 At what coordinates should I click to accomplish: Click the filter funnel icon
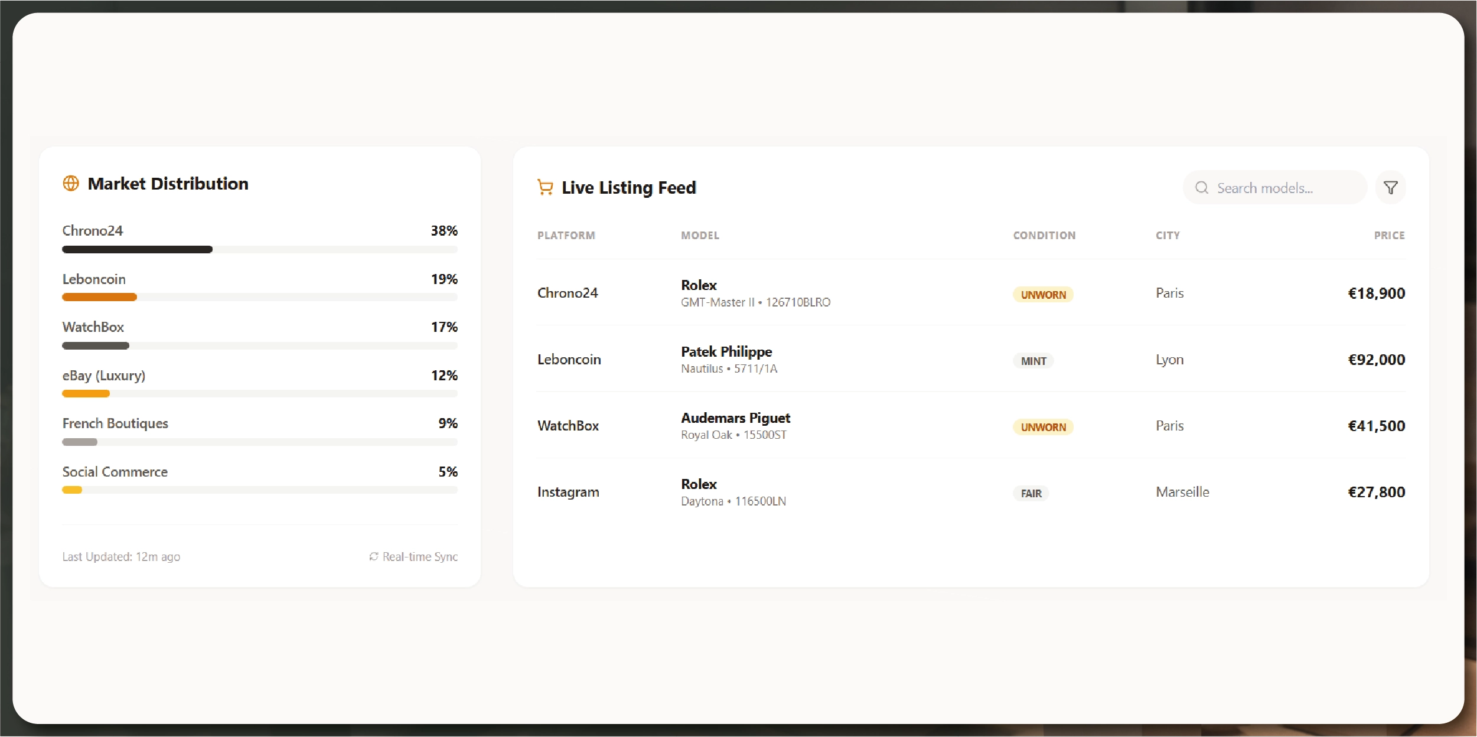(x=1390, y=188)
